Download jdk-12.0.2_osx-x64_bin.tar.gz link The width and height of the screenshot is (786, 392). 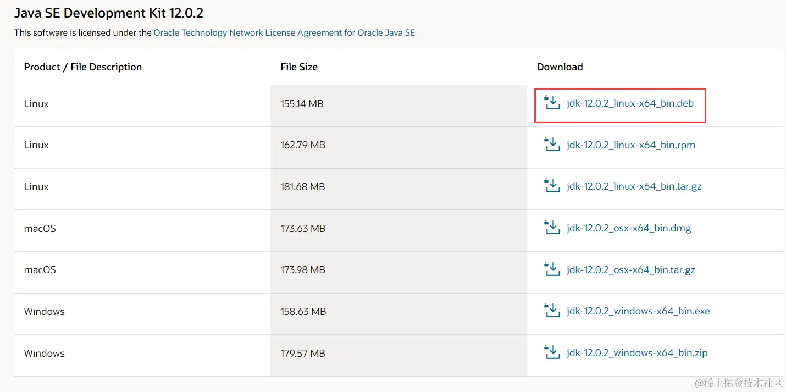[x=631, y=270]
